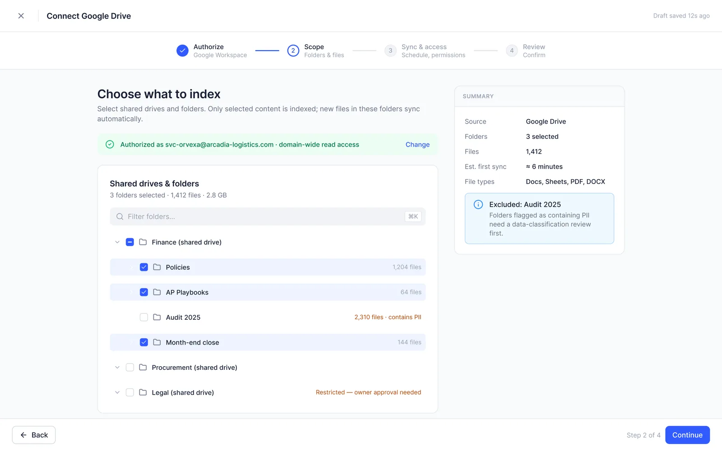Click the AP Playbooks folder icon
This screenshot has height=451, width=722.
[157, 292]
